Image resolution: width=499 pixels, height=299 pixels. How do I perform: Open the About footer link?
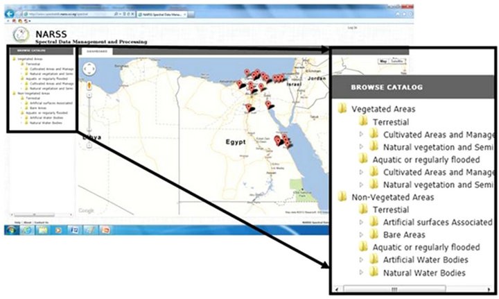(28, 223)
